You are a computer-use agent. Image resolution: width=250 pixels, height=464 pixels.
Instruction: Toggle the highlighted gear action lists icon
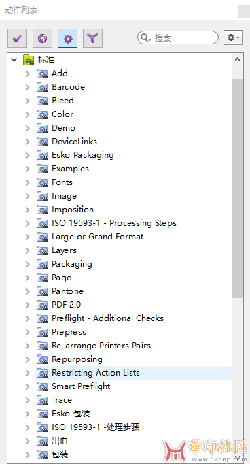(68, 38)
